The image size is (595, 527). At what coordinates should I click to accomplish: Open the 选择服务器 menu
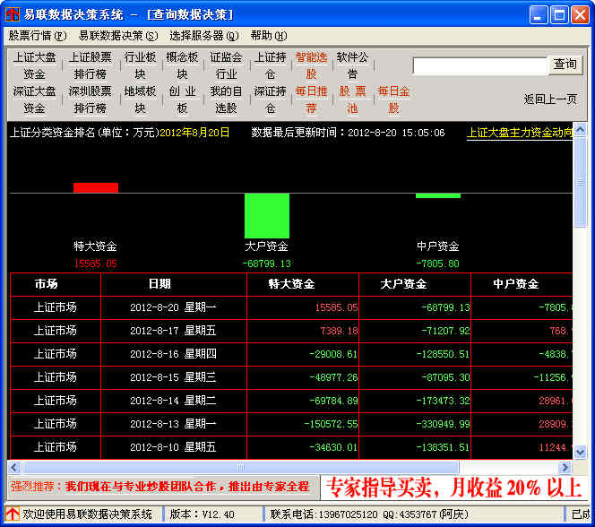(203, 36)
